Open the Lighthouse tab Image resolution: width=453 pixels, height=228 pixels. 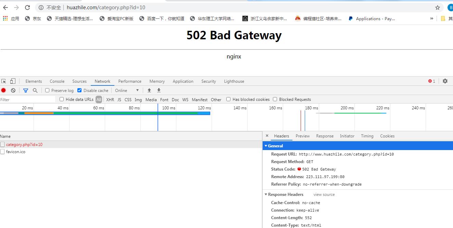click(x=234, y=81)
